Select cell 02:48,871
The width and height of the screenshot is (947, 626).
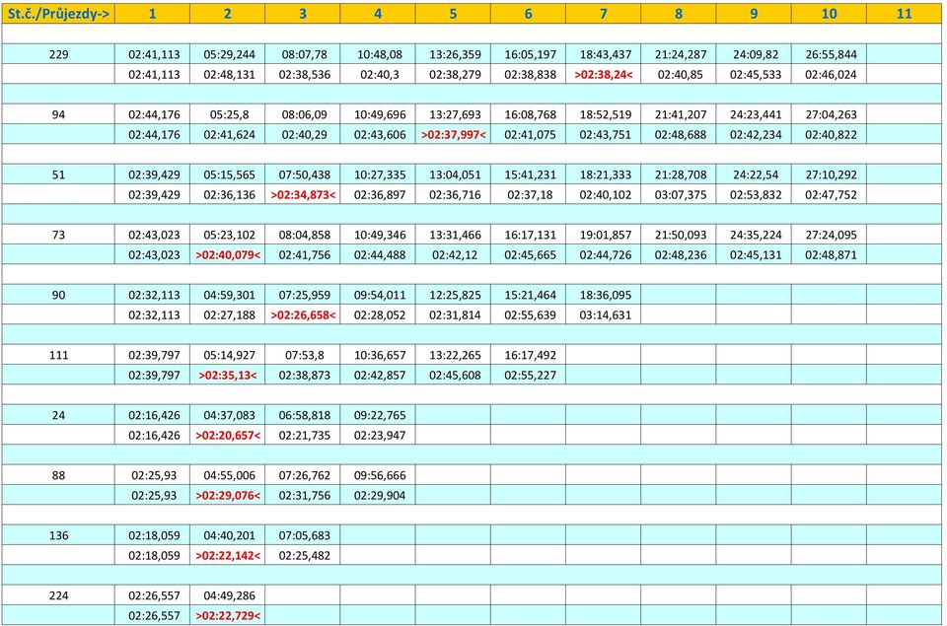click(831, 254)
